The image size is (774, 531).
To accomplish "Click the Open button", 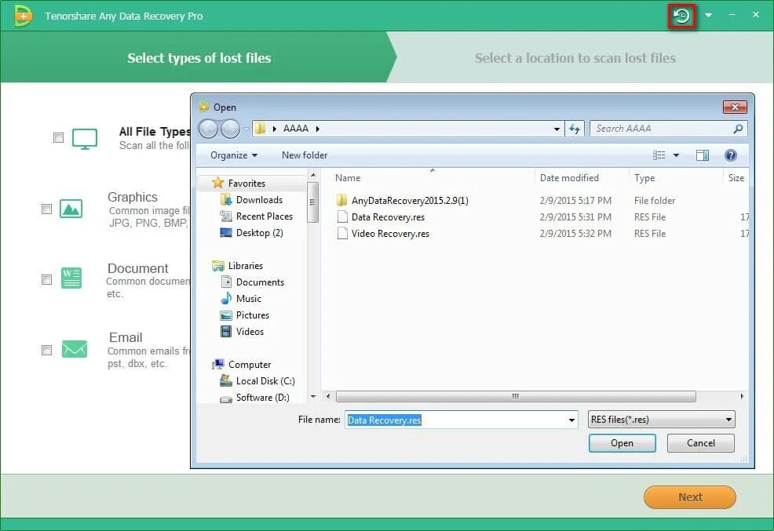I will [x=622, y=443].
